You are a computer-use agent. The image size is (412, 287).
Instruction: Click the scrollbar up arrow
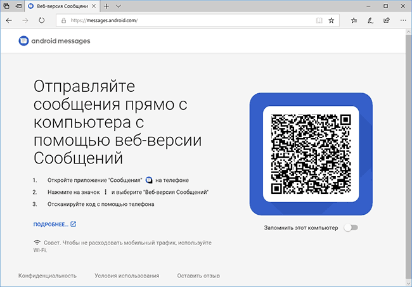coord(409,32)
